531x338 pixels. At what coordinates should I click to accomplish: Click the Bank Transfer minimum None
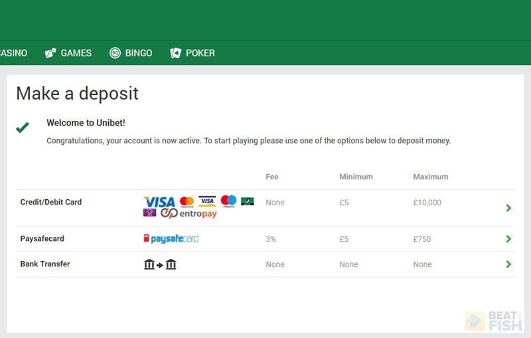click(349, 264)
